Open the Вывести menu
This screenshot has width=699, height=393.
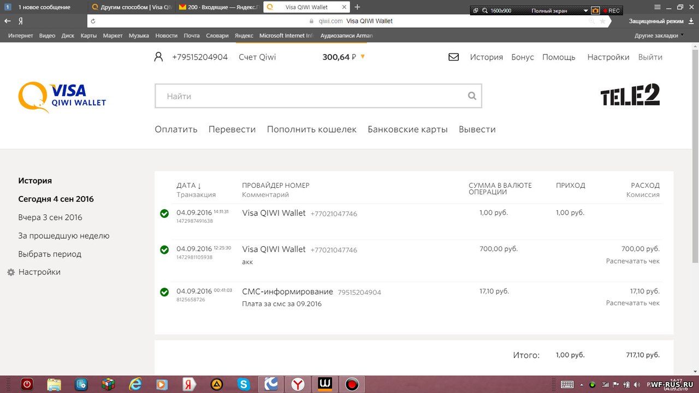click(x=477, y=129)
